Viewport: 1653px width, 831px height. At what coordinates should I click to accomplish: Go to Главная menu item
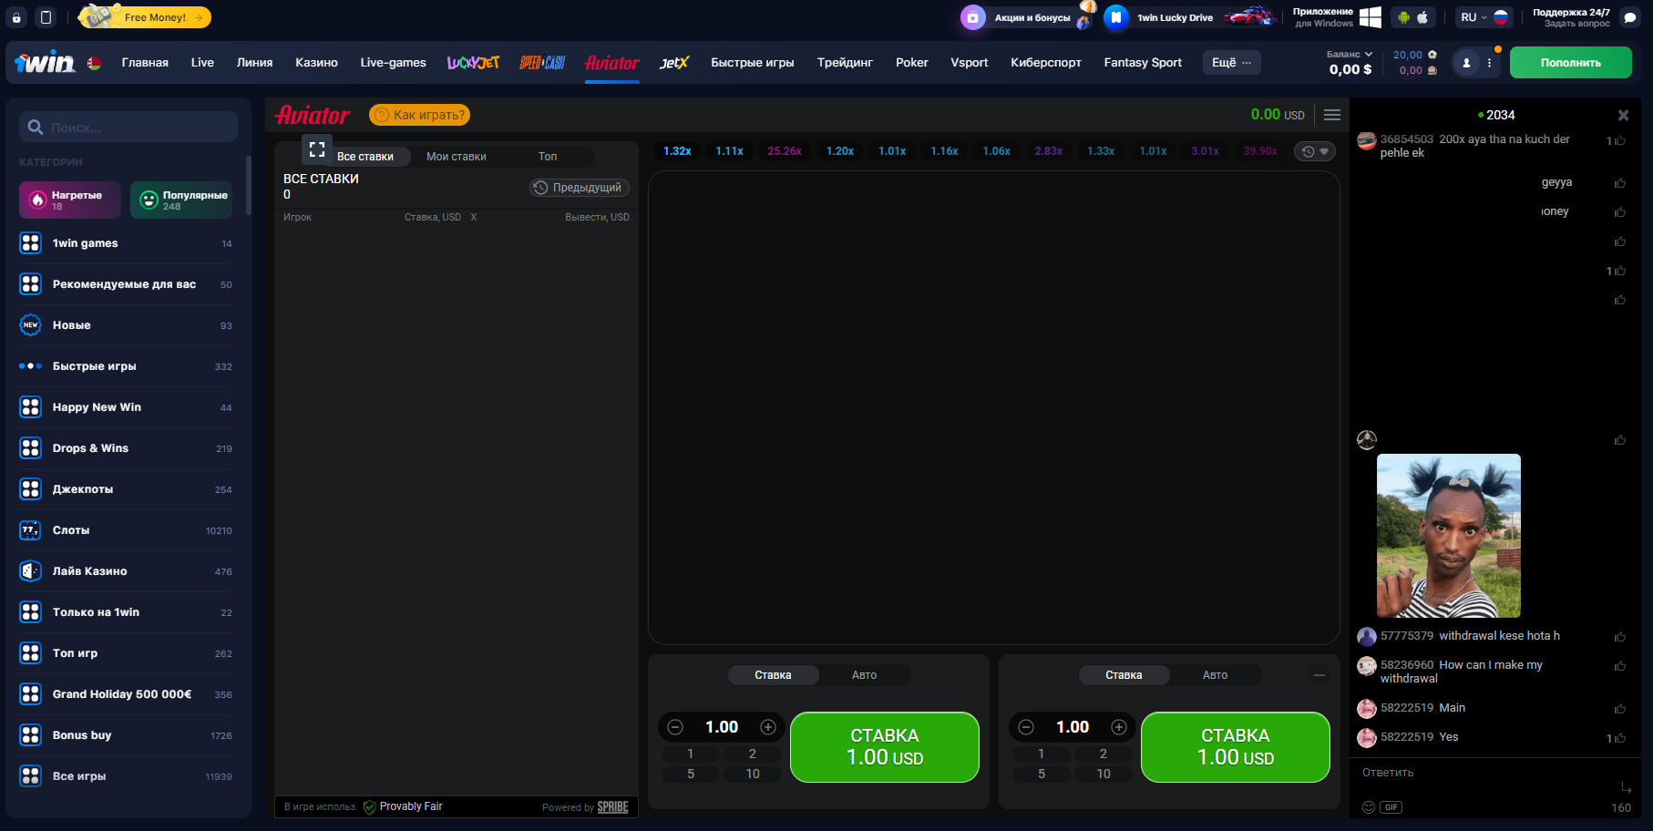pyautogui.click(x=145, y=62)
